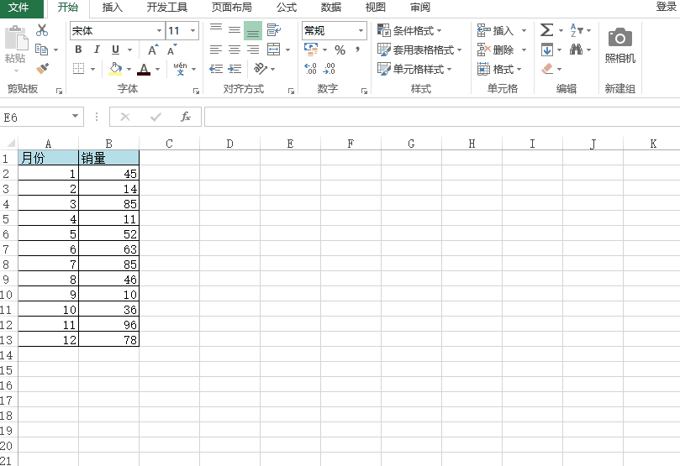
Task: Select cell B1 with header 销量
Action: (x=108, y=158)
